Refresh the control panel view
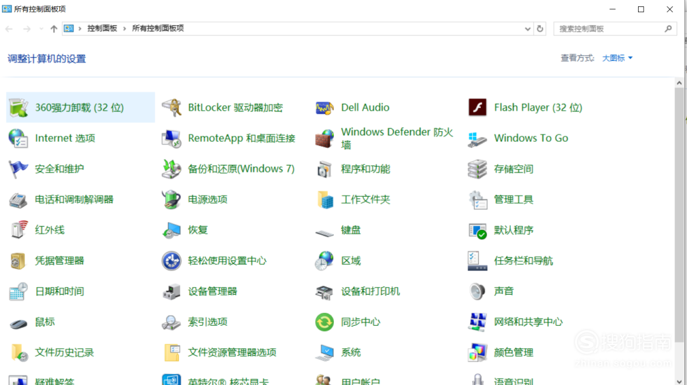687x385 pixels. (x=540, y=29)
